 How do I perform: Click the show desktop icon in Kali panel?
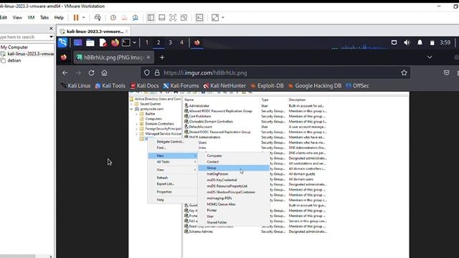[x=78, y=43]
